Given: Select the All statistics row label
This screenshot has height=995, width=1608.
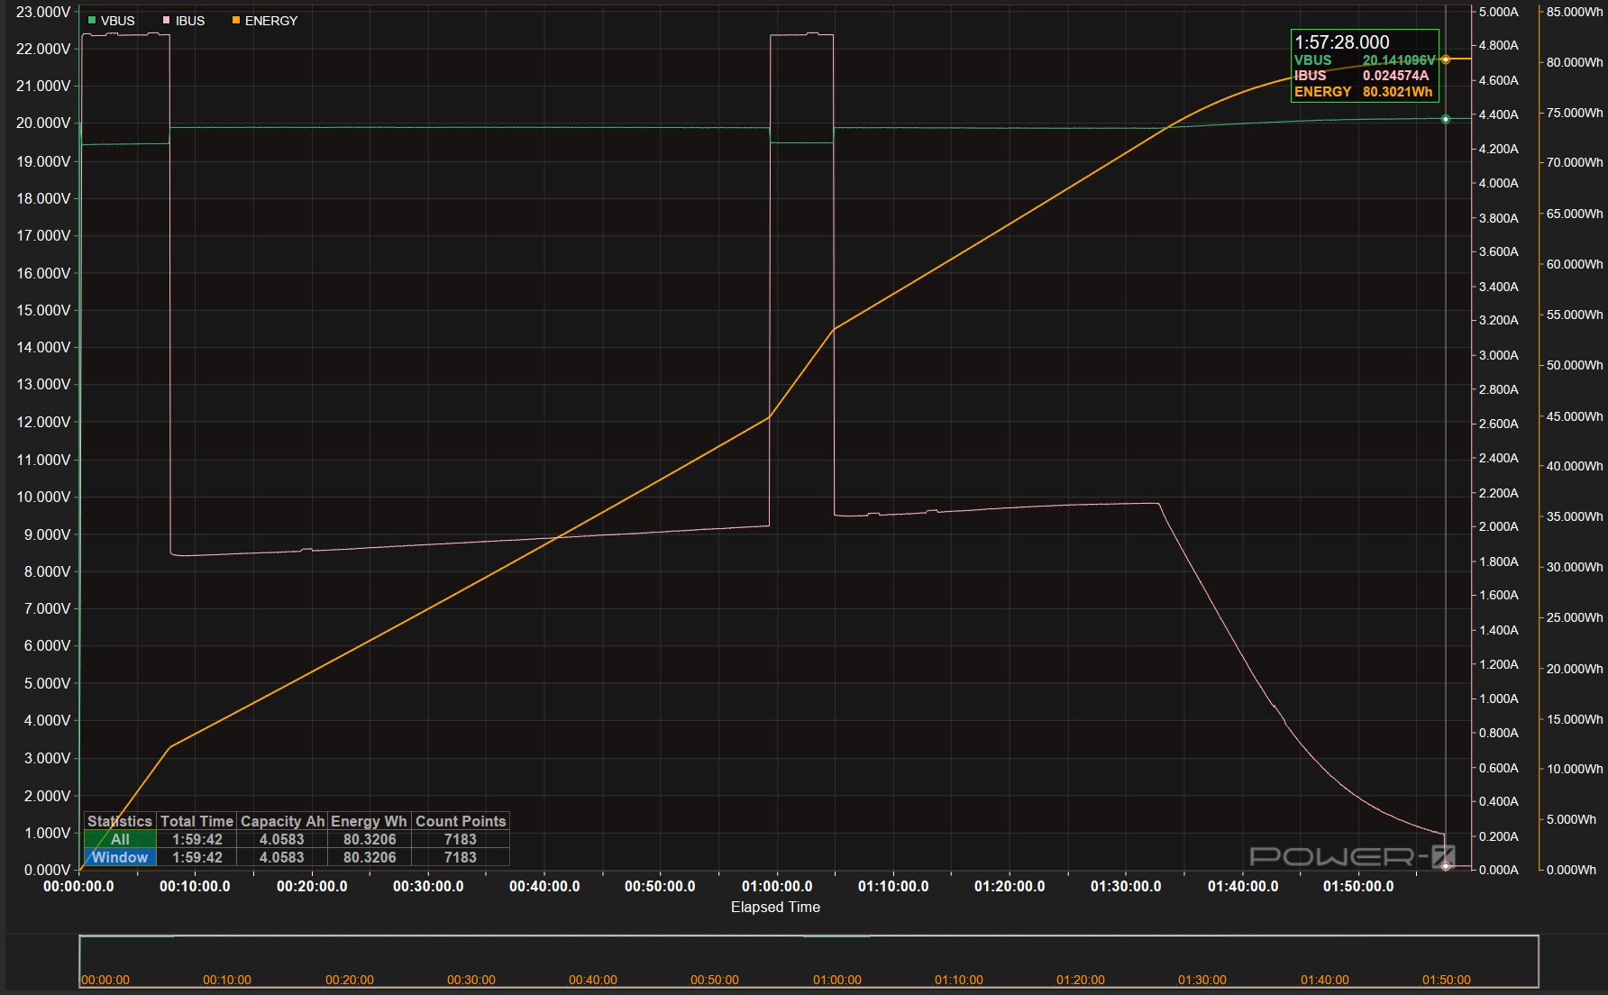Looking at the screenshot, I should [x=120, y=839].
